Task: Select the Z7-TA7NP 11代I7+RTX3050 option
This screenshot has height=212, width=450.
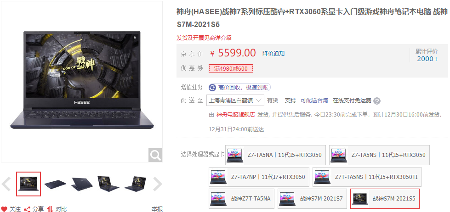Action: click(x=259, y=177)
